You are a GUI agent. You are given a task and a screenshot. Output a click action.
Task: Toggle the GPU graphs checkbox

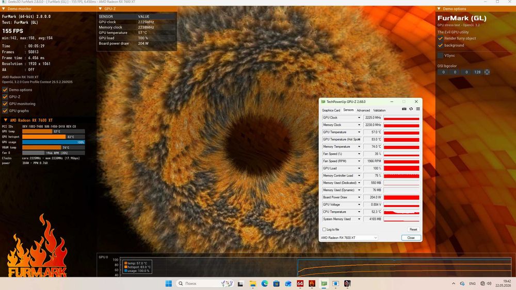coord(5,111)
